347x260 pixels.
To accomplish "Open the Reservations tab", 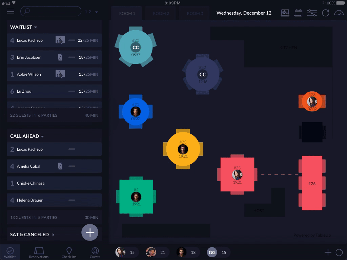I will click(x=39, y=253).
